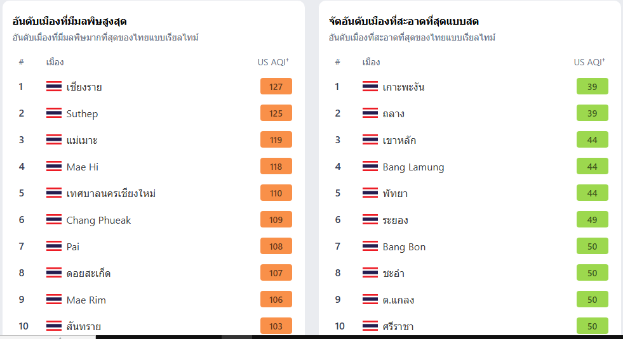Open ดอยสะเก็ด in the polluted ranking
623x339 pixels.
tap(88, 273)
